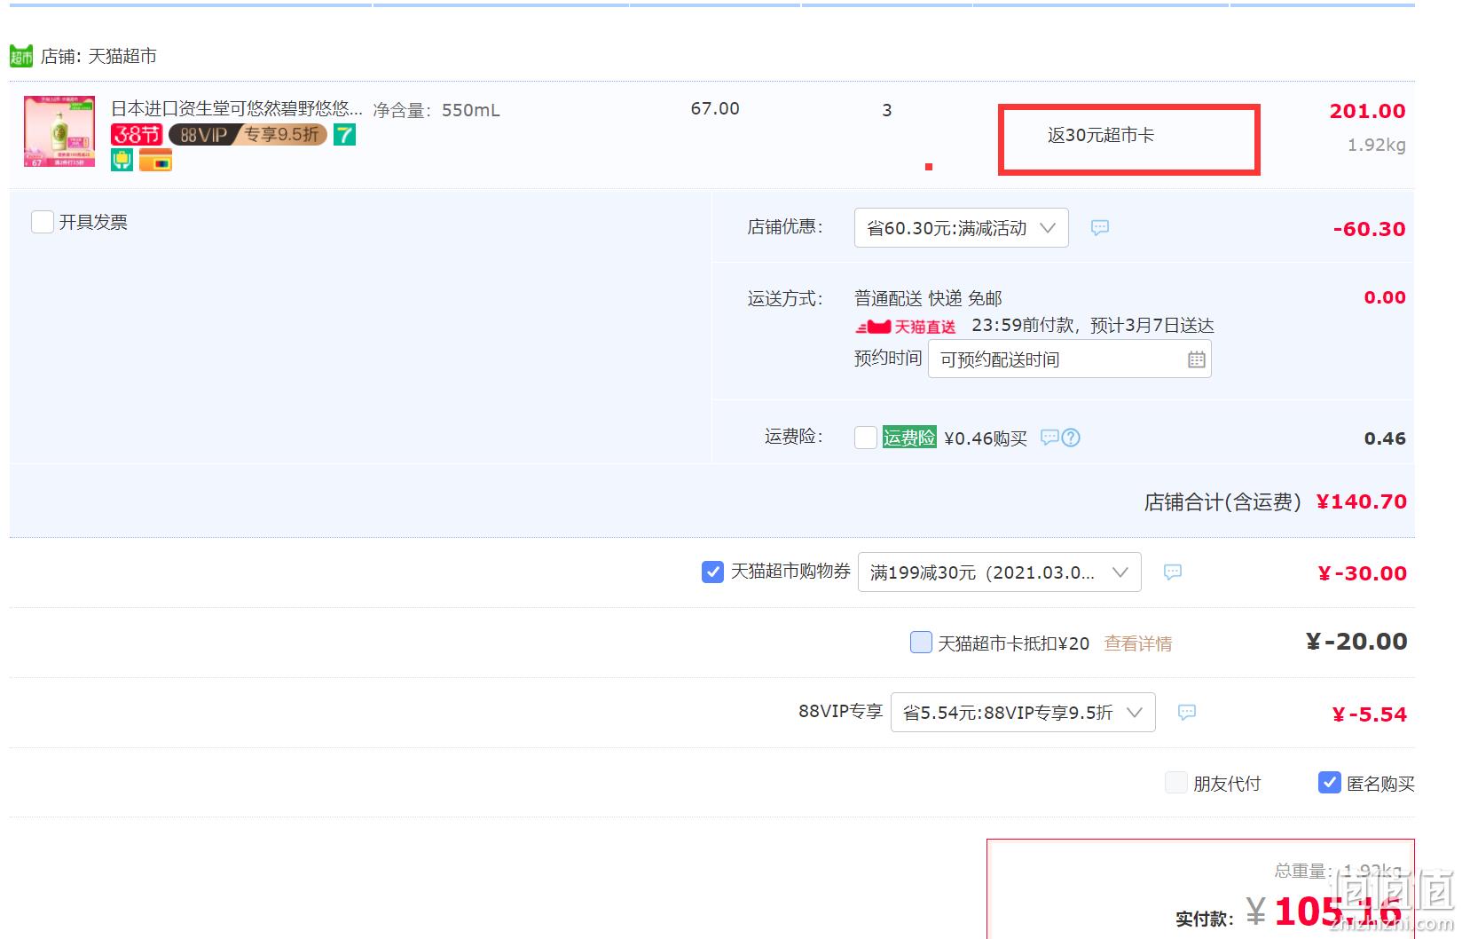Tick the 天猫超市卡抵扣¥20 checkbox
The width and height of the screenshot is (1462, 939).
coord(922,642)
